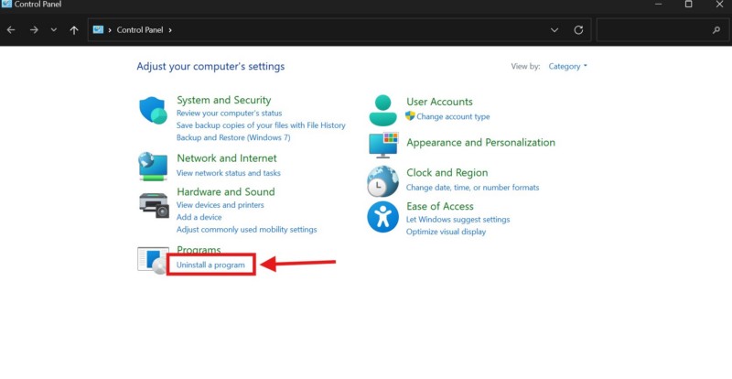
Task: Navigate back with the back arrow
Action: point(10,30)
